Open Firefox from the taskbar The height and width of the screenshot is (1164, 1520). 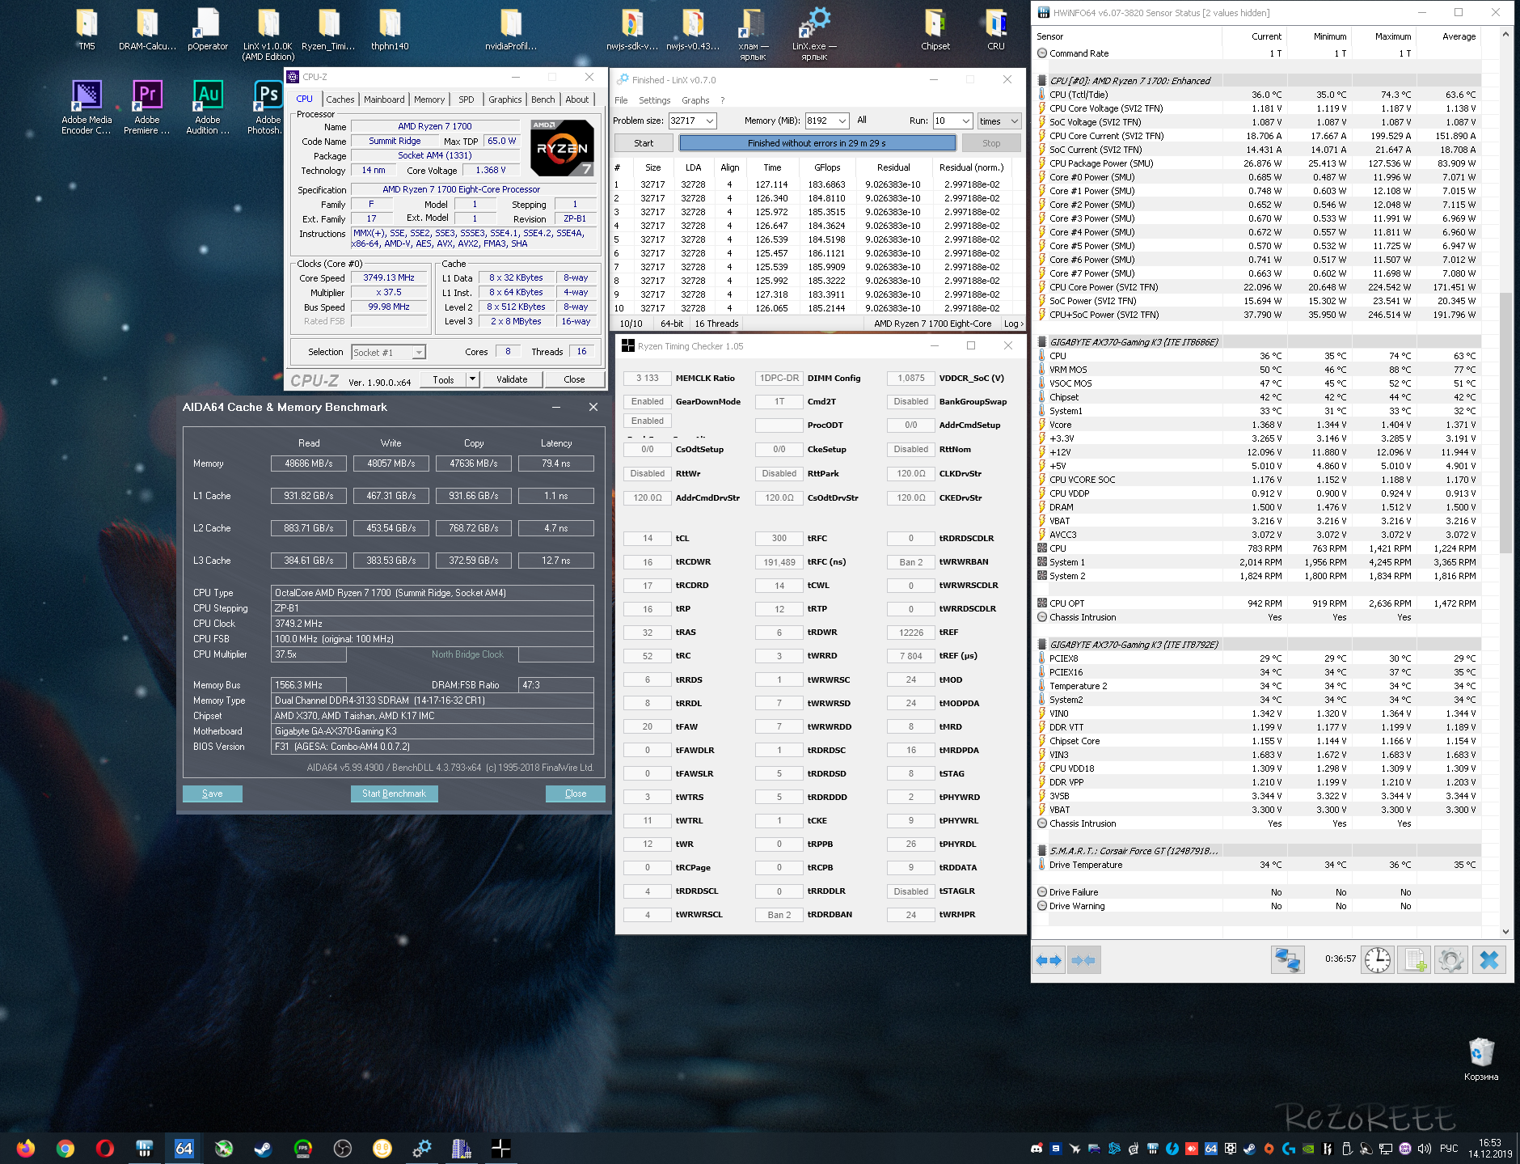(26, 1148)
